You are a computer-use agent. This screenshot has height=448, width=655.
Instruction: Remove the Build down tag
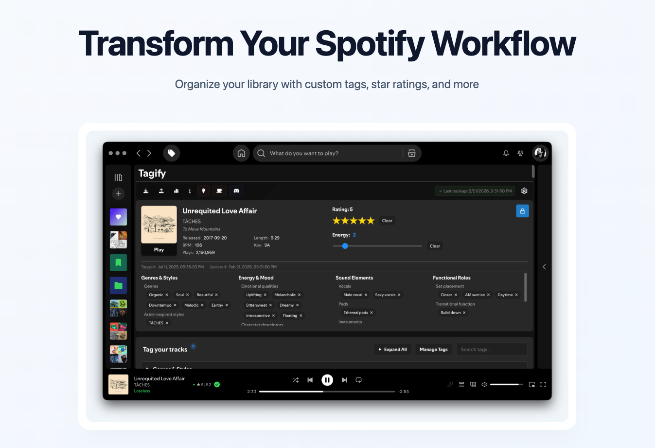[464, 313]
